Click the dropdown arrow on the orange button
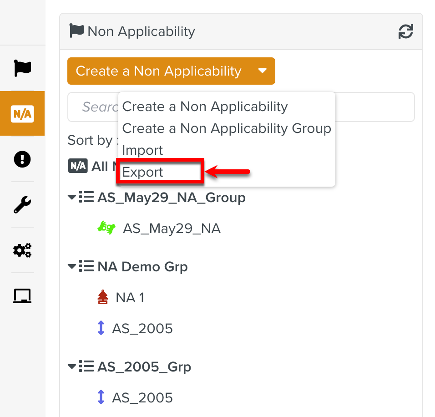This screenshot has height=417, width=435. tap(262, 71)
